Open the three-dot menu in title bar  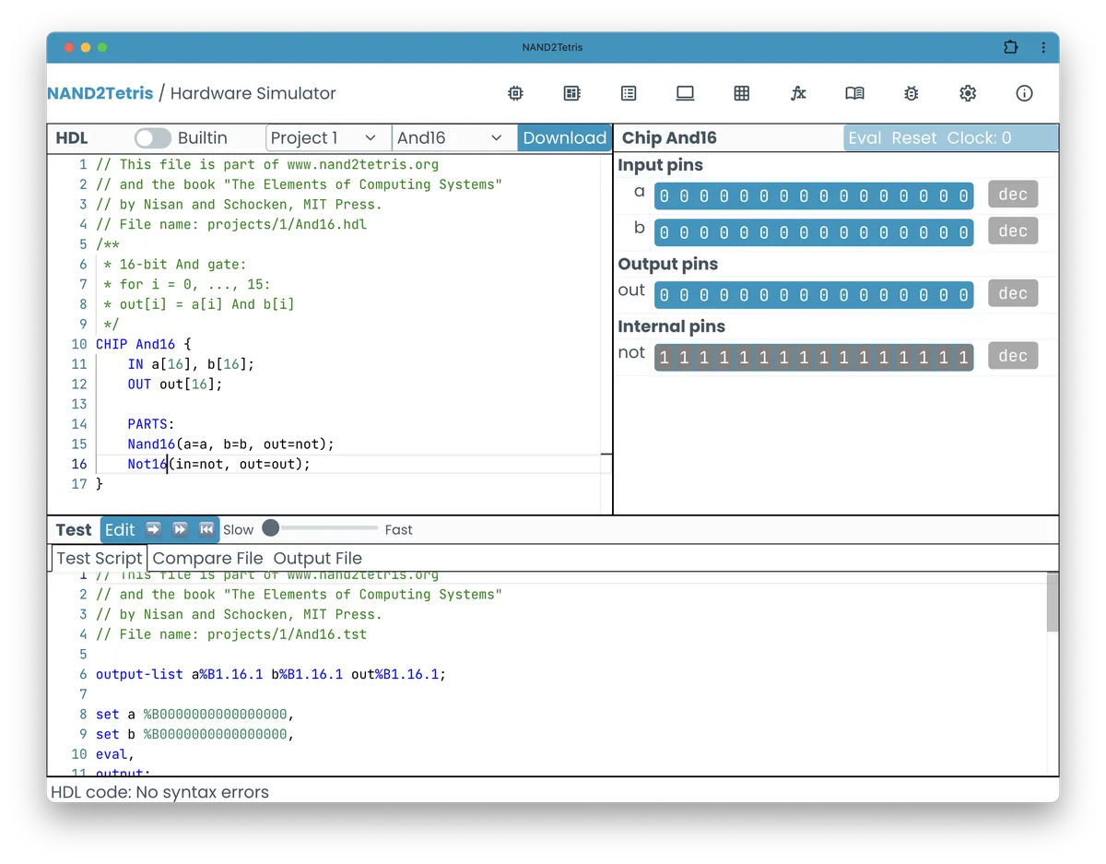(x=1043, y=47)
